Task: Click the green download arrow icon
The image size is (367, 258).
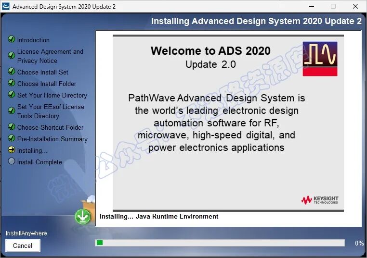Action: 83,217
